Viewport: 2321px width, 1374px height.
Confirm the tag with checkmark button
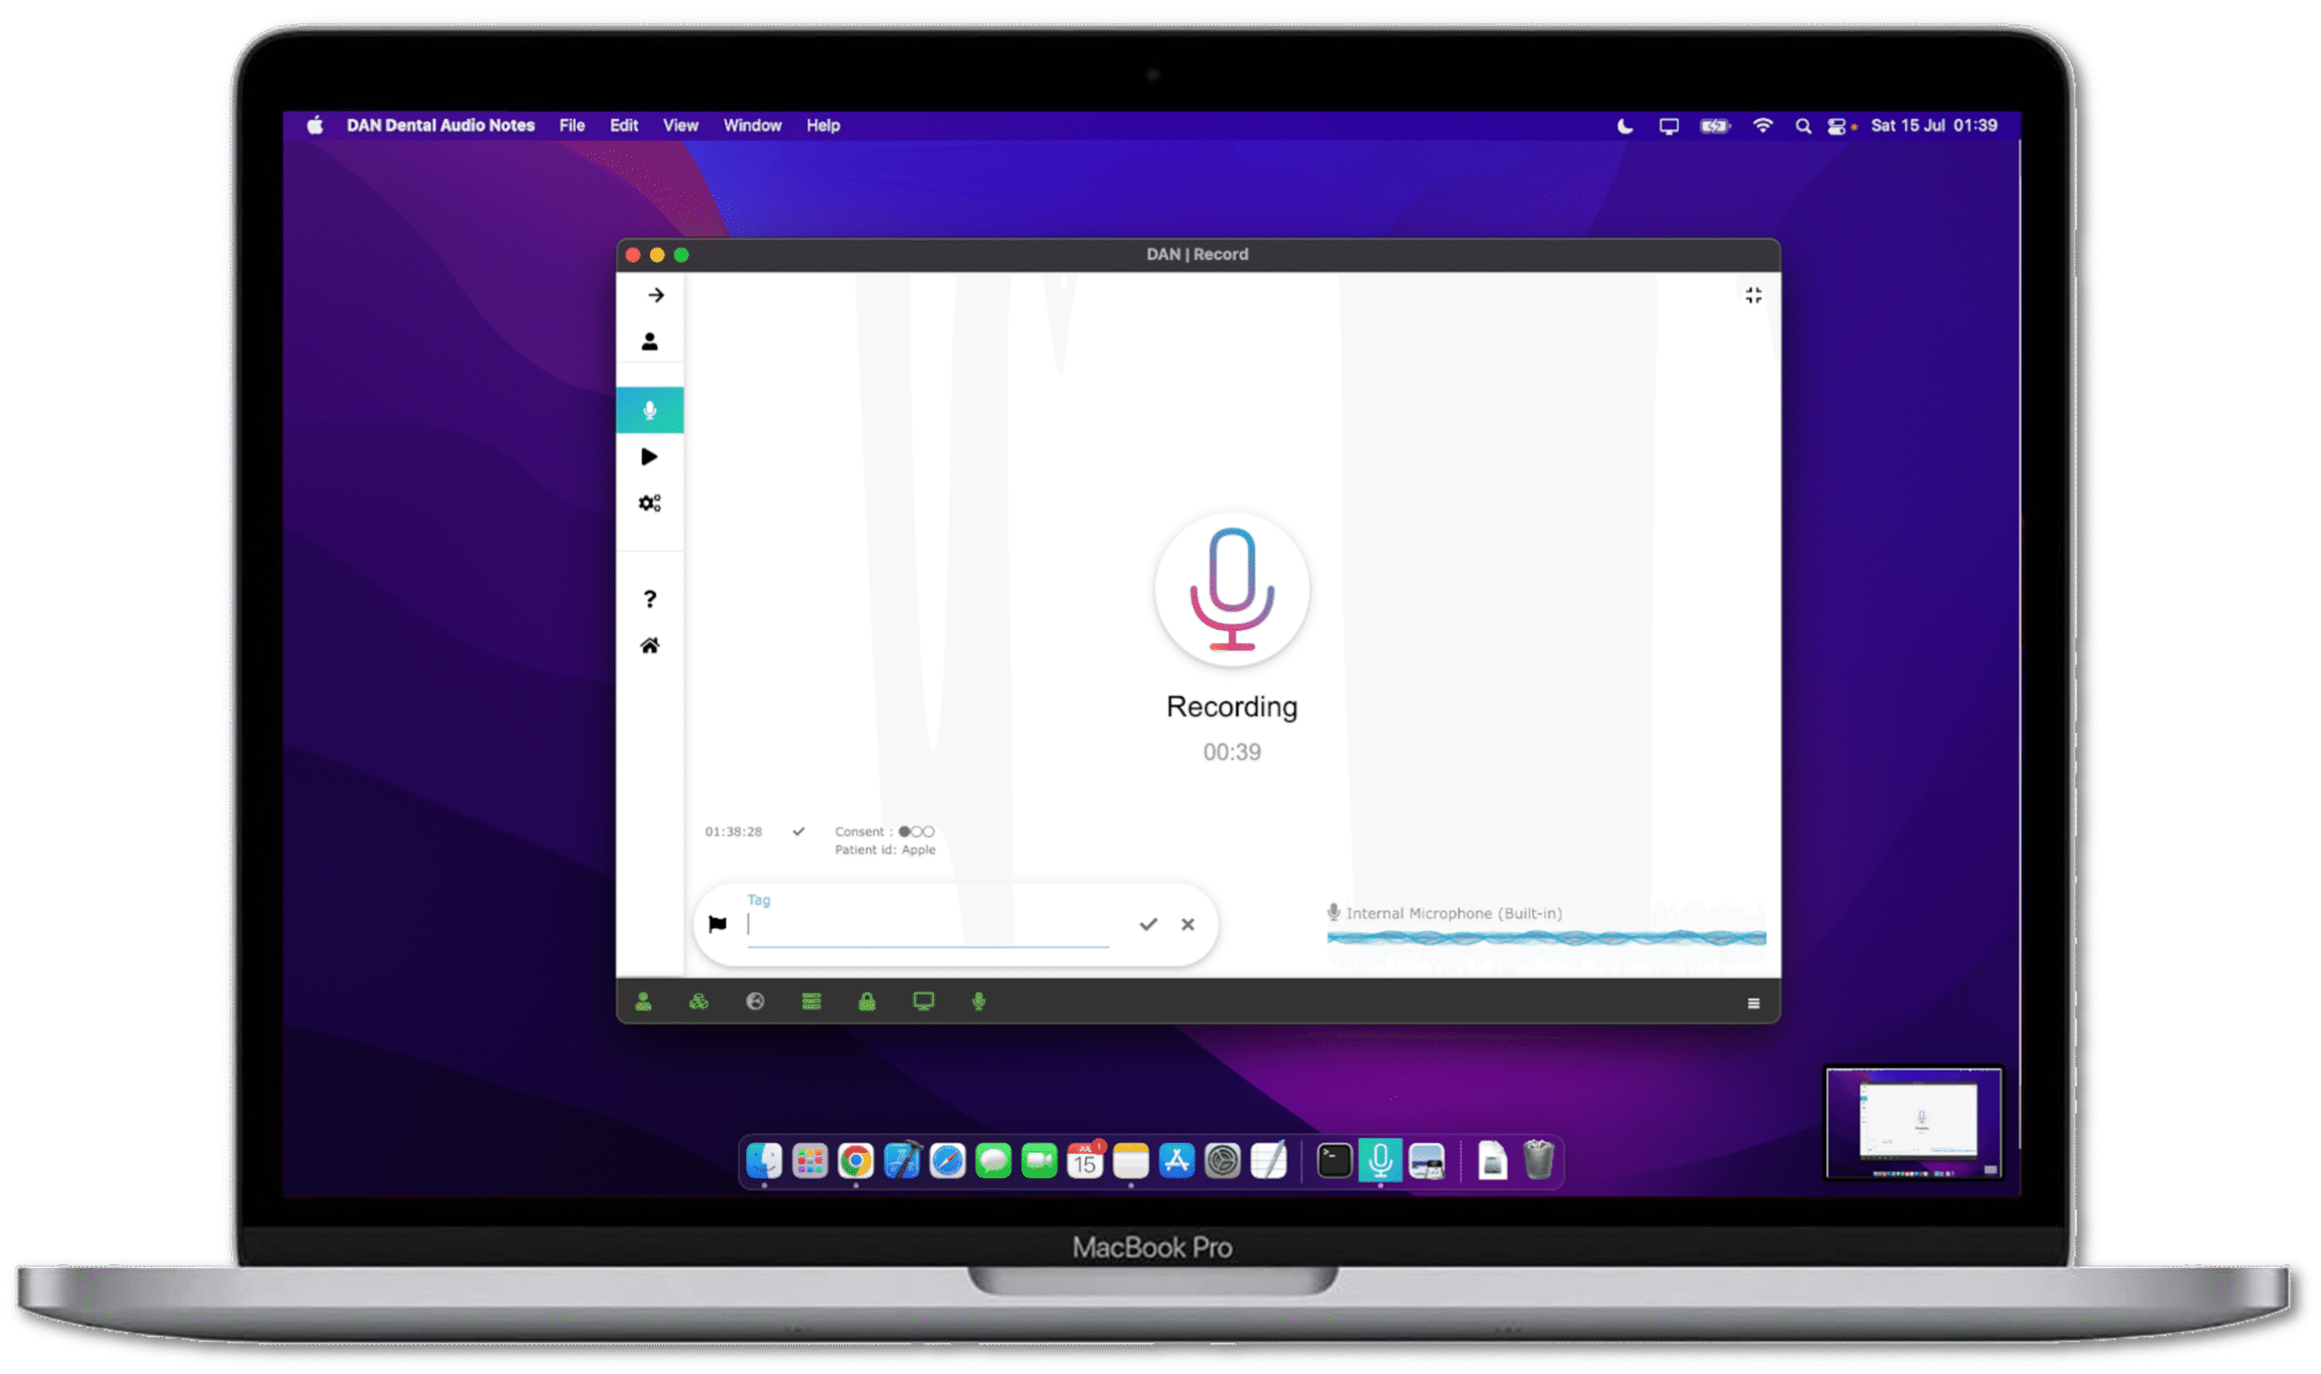pyautogui.click(x=1148, y=924)
